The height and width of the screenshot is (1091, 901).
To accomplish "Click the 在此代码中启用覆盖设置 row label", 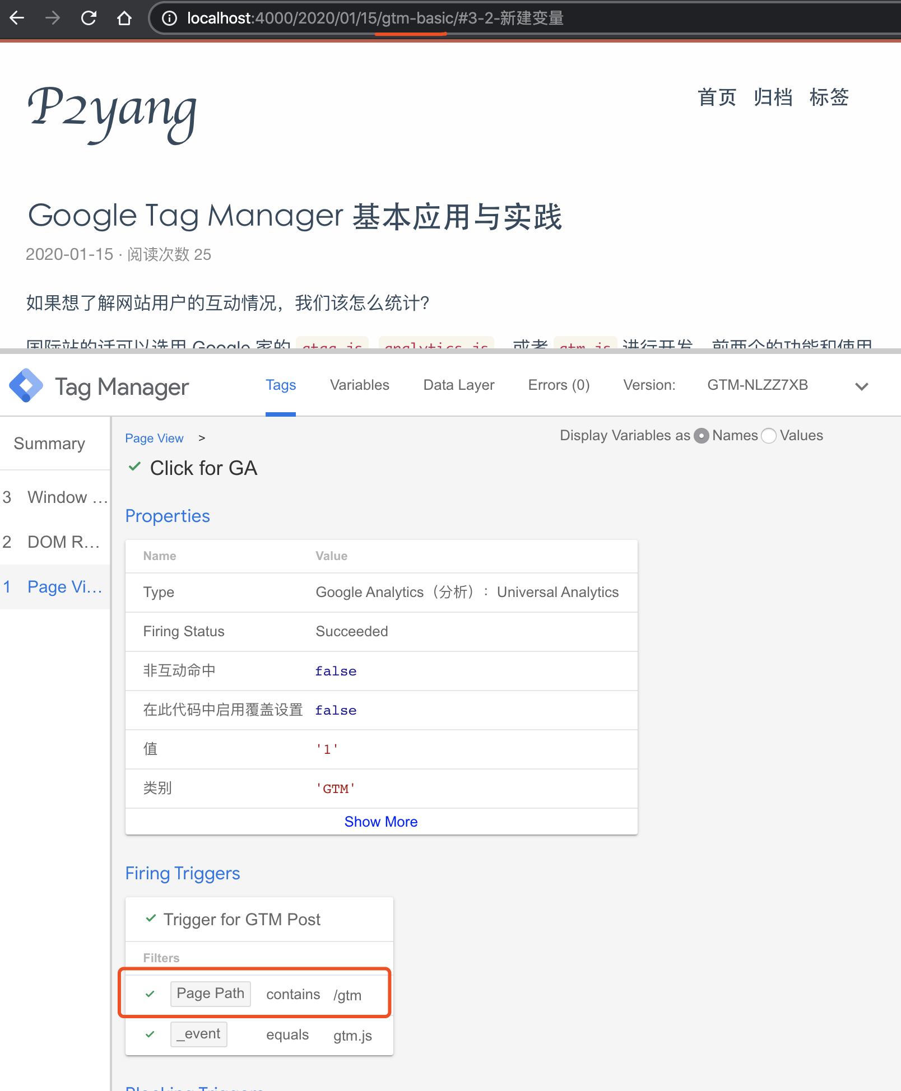I will 223,710.
